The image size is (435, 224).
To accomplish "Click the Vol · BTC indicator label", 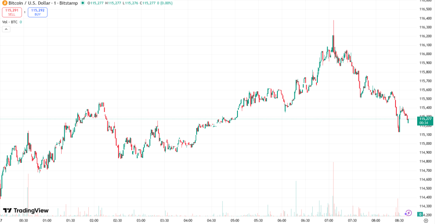I will click(x=10, y=22).
